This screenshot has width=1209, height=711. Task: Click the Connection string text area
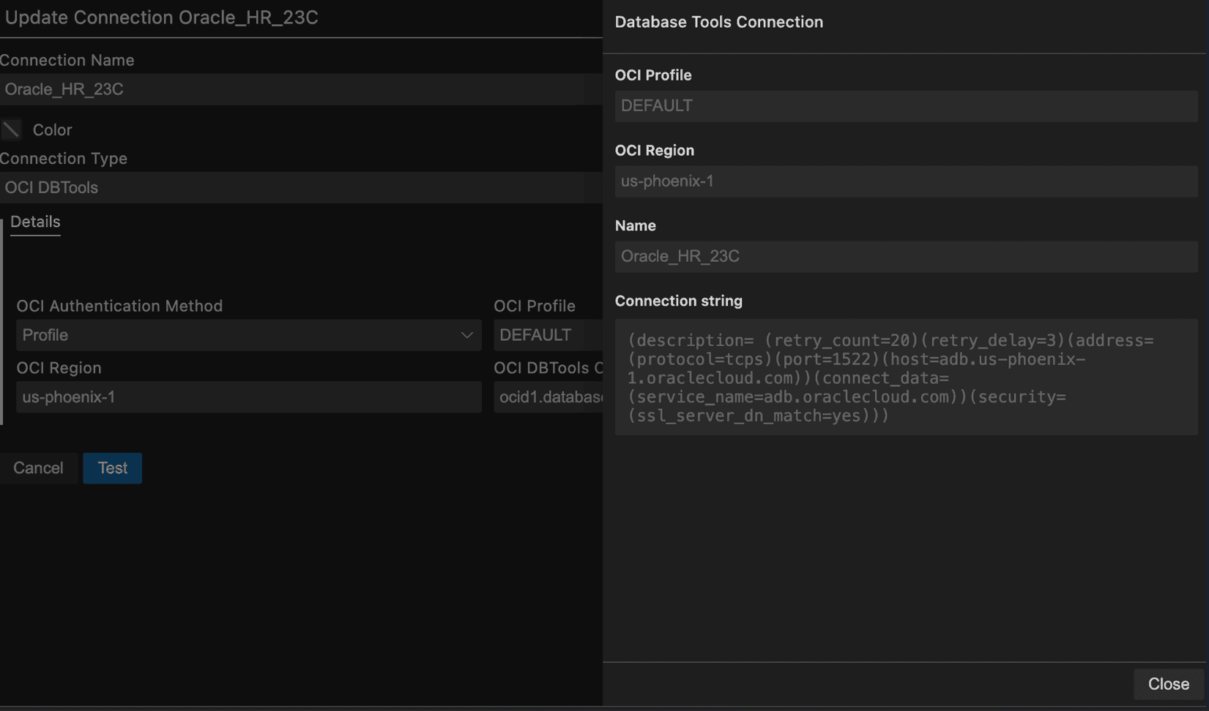point(907,377)
